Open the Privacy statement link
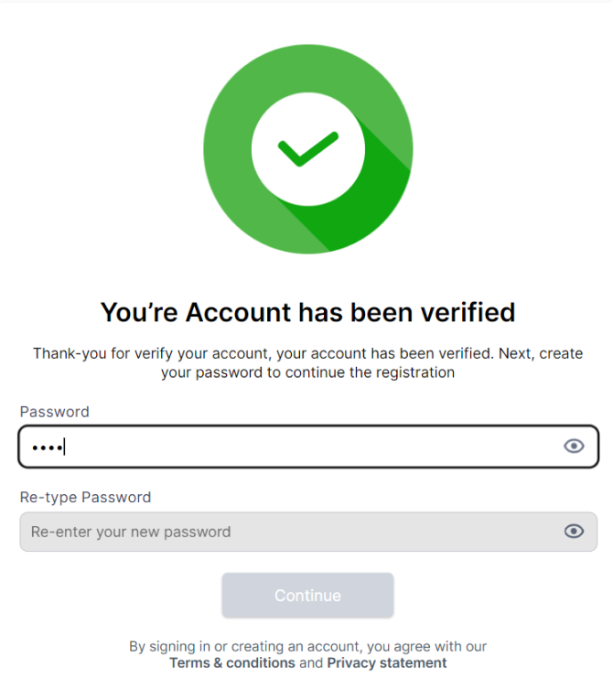The image size is (613, 689). click(x=387, y=663)
